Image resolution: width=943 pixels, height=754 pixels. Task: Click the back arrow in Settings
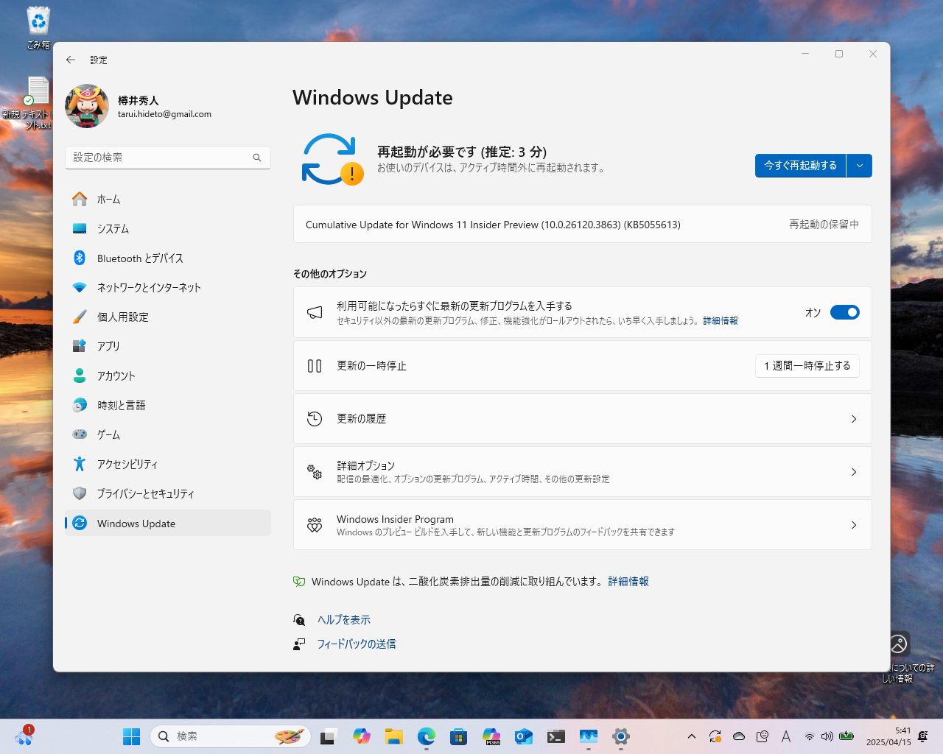[71, 60]
